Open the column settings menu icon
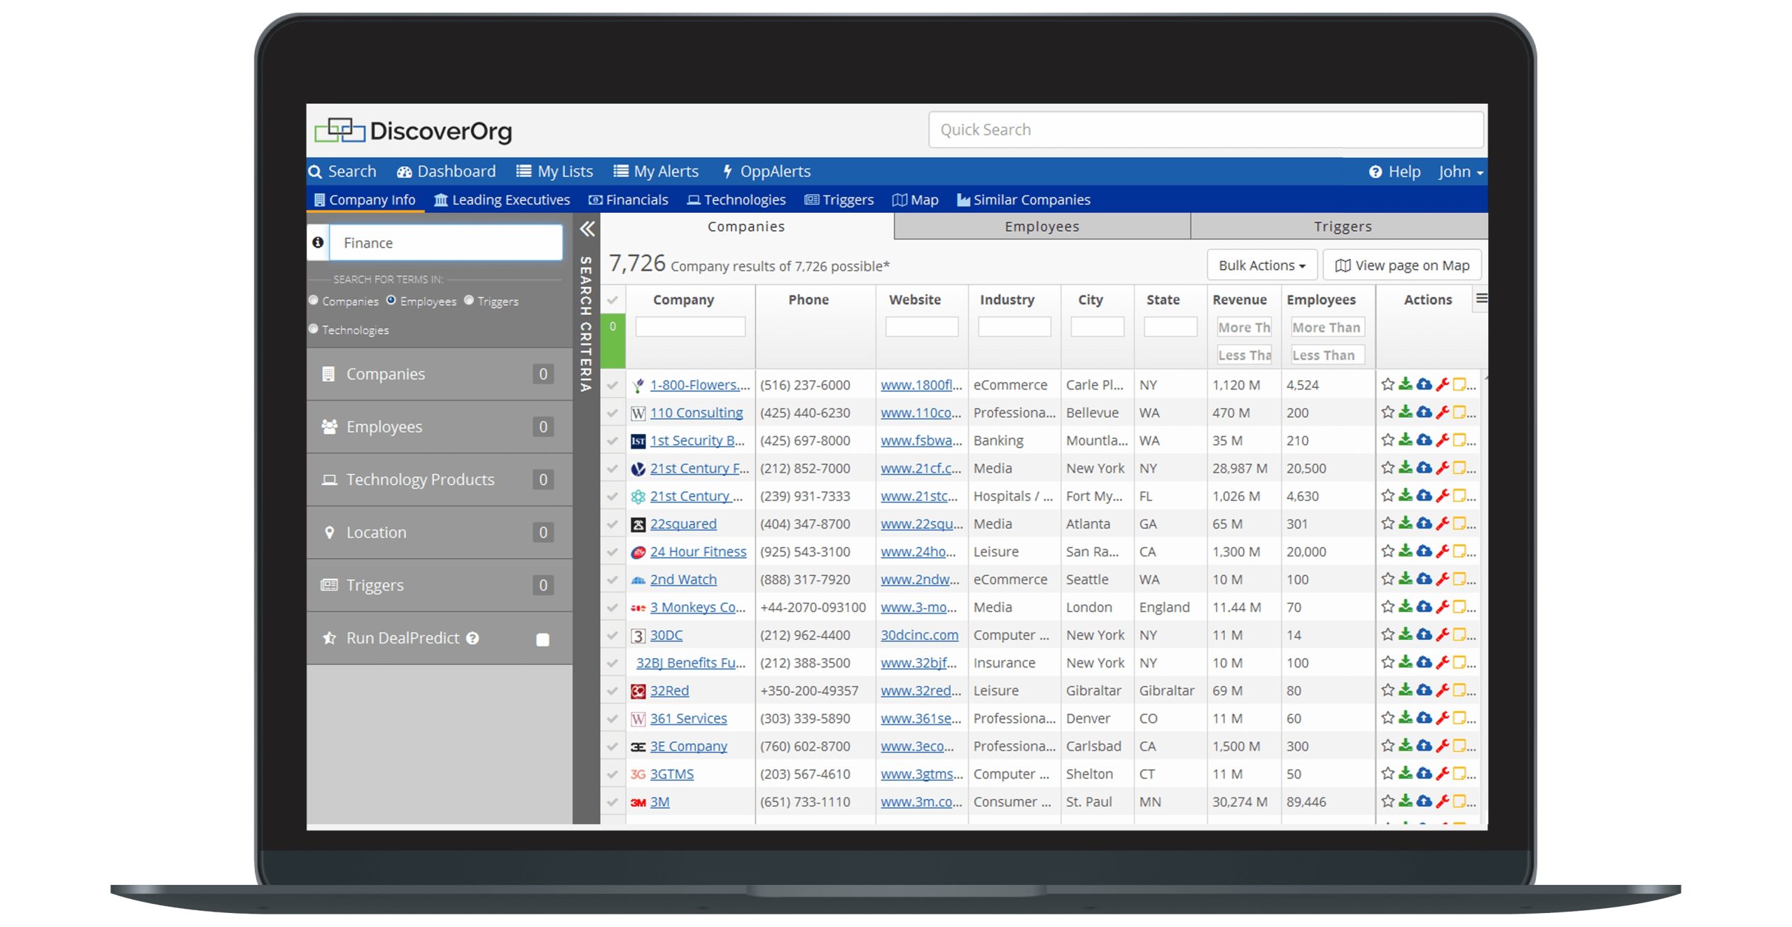The image size is (1792, 927). pos(1481,299)
